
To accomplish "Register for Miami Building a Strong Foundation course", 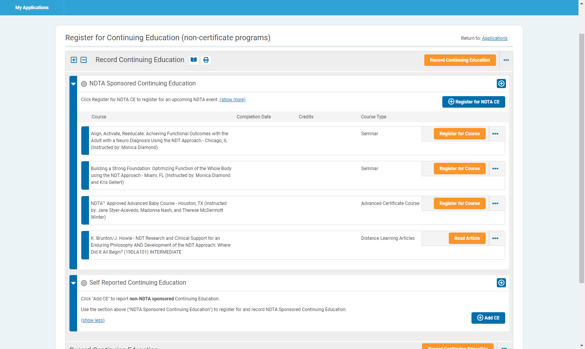I will [x=460, y=169].
